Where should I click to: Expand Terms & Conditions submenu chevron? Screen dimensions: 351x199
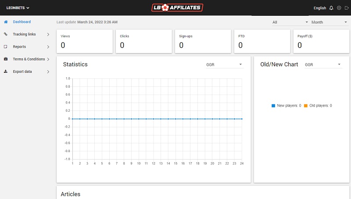tap(48, 59)
